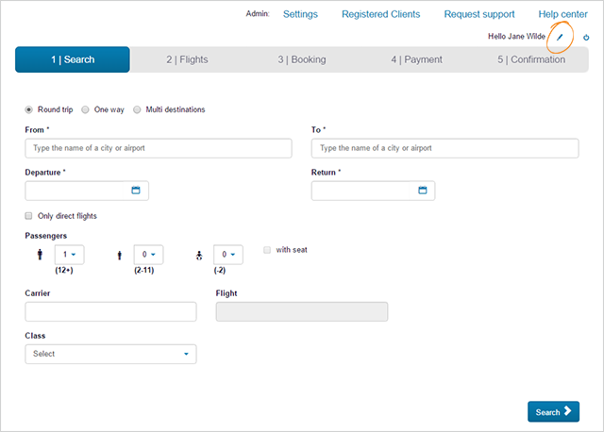
Task: Expand the infants (-2) count dropdown
Action: coord(227,255)
